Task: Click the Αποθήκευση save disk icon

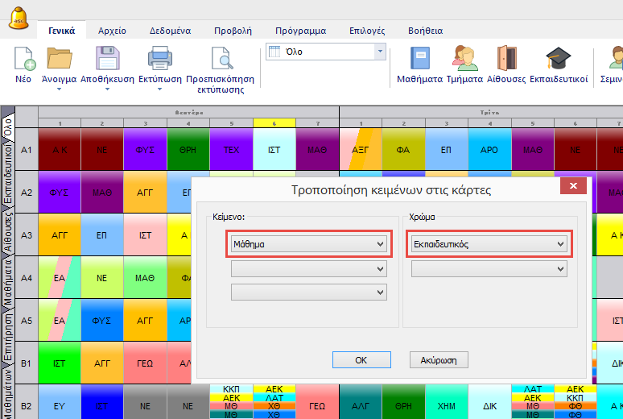Action: click(107, 60)
